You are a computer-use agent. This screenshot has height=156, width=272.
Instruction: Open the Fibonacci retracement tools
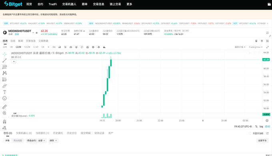tap(4, 67)
